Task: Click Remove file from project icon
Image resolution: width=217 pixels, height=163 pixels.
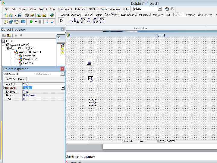Action: [x=44, y=15]
